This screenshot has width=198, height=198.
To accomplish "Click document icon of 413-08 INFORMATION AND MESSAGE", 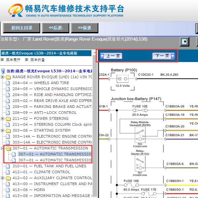I will [8, 196].
